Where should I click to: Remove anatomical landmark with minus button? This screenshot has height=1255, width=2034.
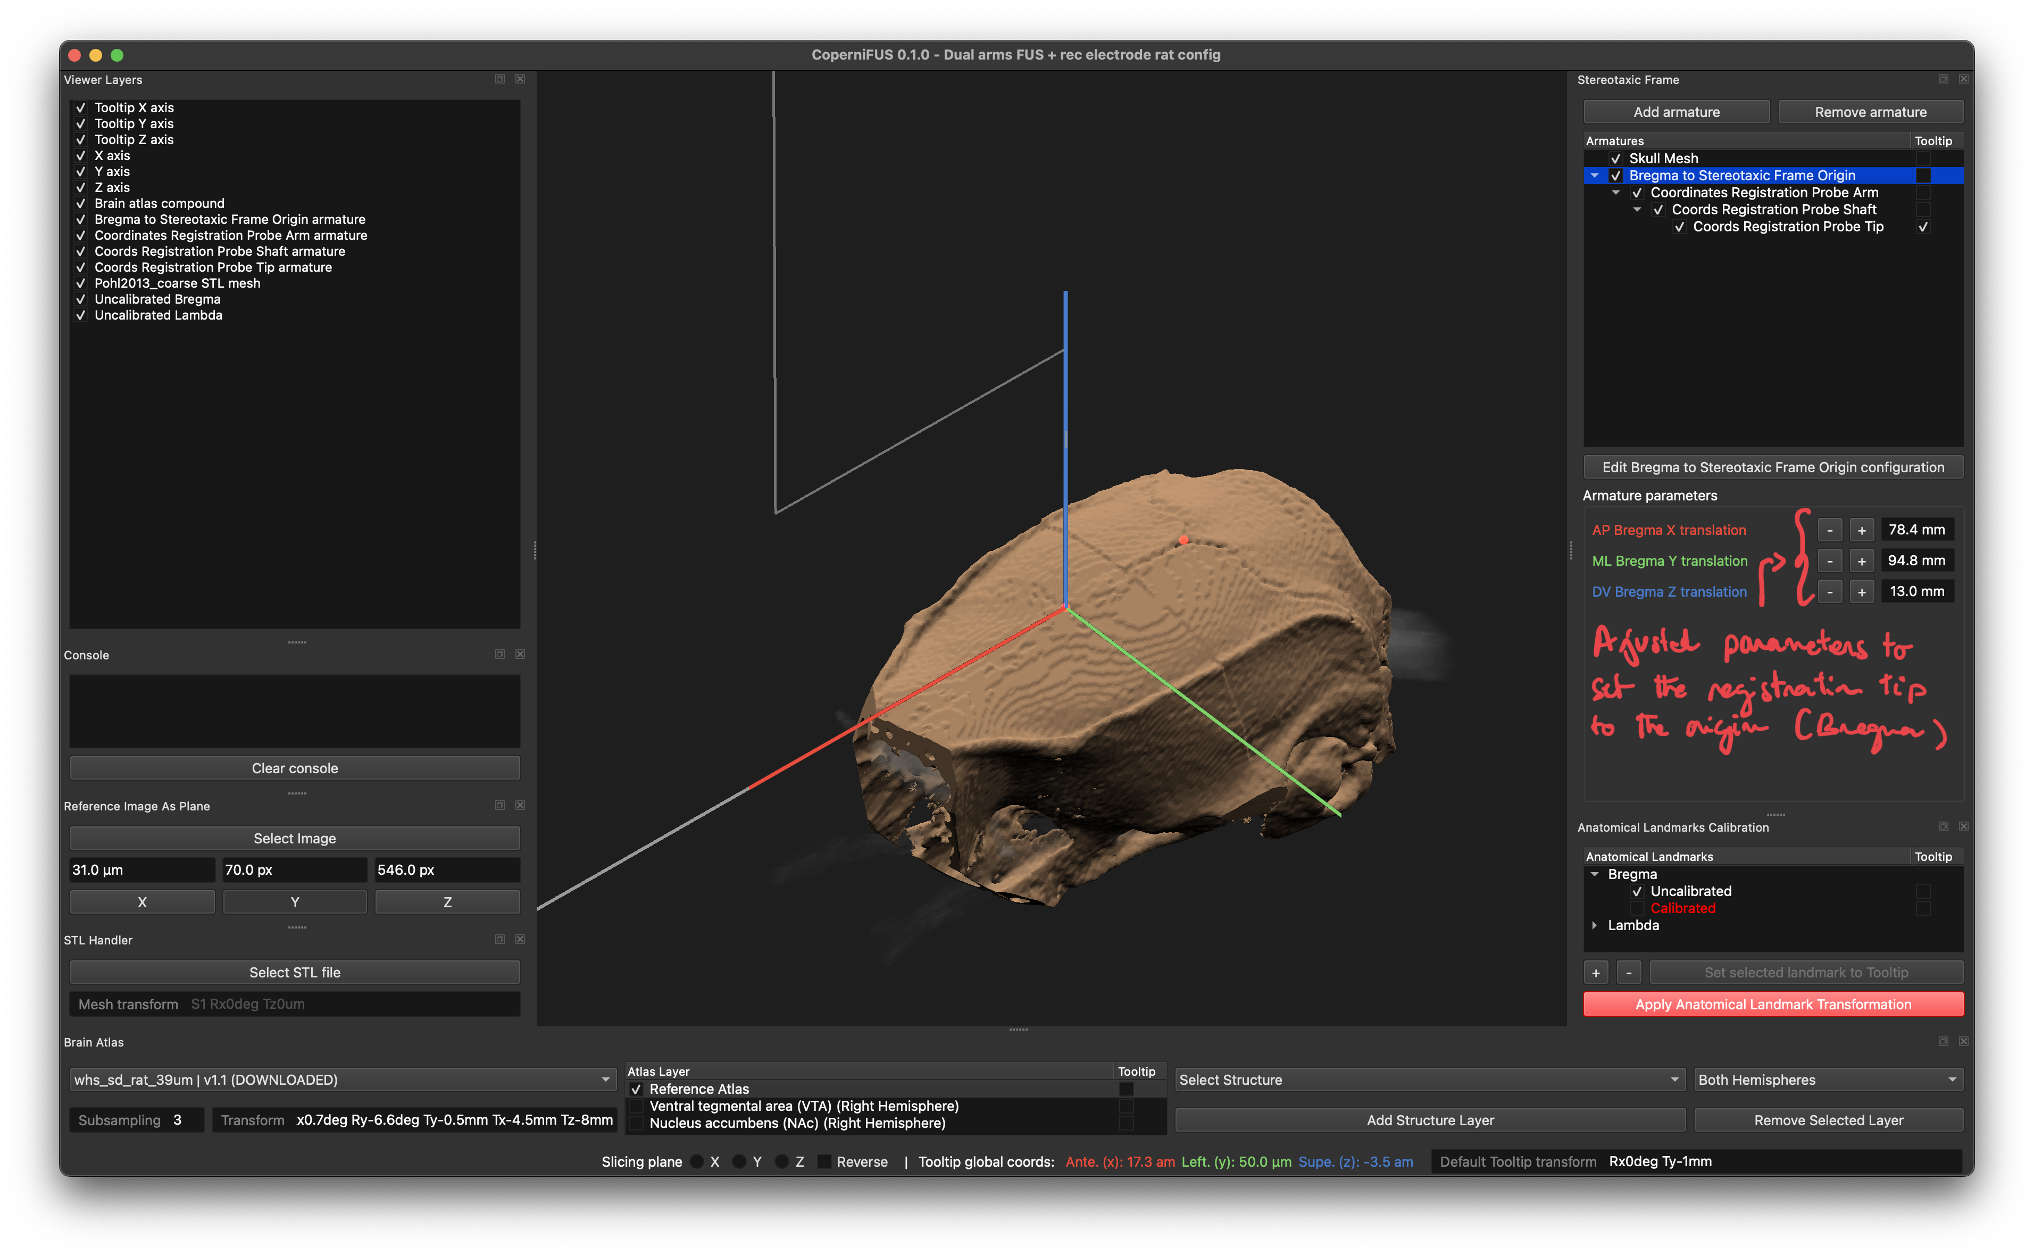click(x=1629, y=972)
